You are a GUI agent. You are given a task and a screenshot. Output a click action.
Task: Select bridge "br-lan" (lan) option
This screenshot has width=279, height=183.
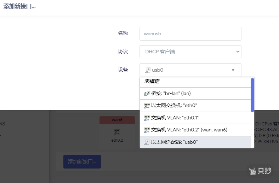pos(195,94)
